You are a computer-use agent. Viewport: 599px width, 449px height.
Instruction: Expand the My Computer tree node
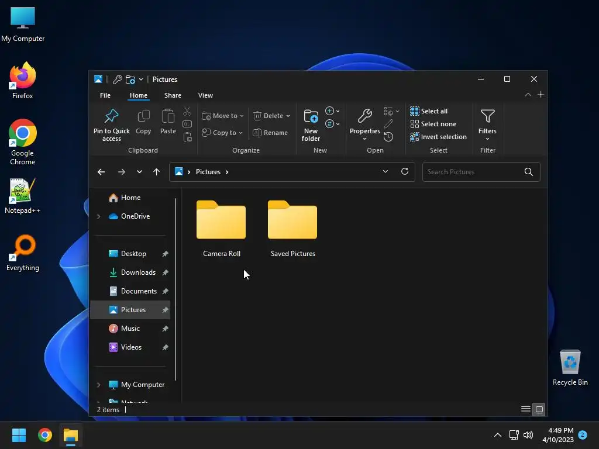pyautogui.click(x=98, y=385)
